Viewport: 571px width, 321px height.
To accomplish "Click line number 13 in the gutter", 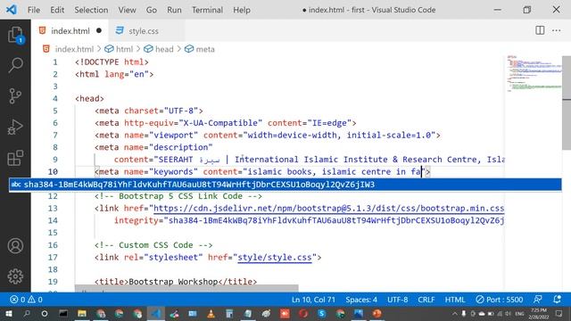I will pos(53,208).
